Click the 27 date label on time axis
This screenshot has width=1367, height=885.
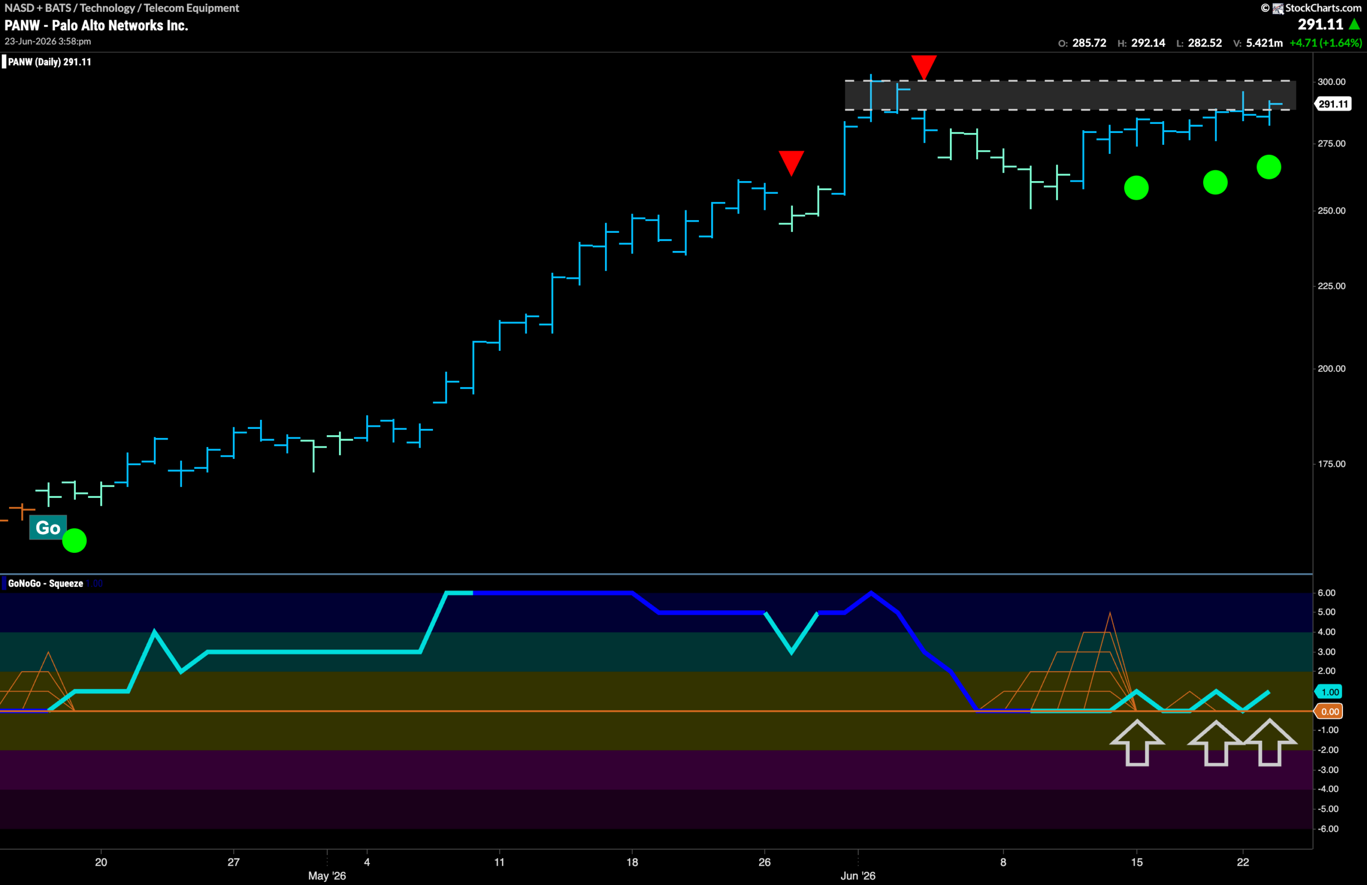(x=233, y=862)
